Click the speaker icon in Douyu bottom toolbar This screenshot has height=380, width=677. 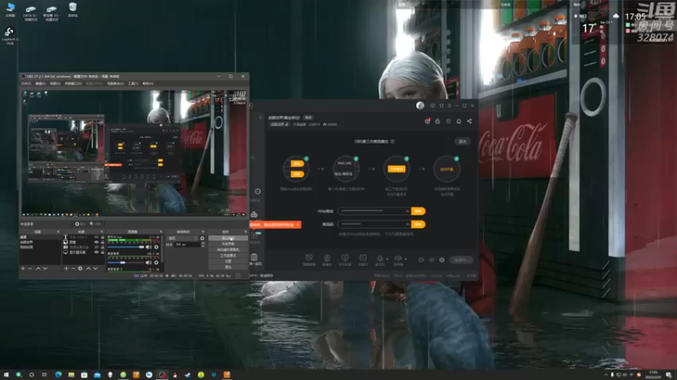pyautogui.click(x=398, y=258)
